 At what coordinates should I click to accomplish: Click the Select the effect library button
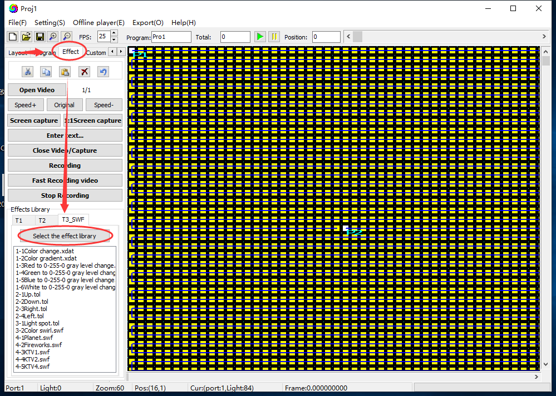point(65,236)
